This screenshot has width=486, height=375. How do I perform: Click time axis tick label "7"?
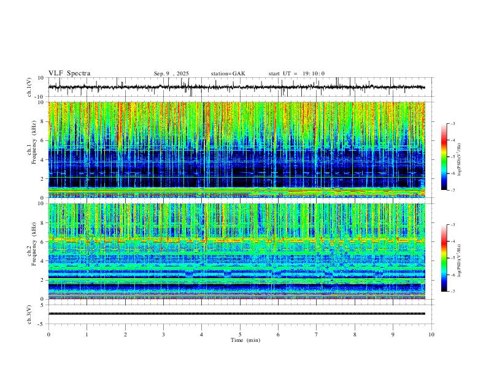click(x=317, y=335)
